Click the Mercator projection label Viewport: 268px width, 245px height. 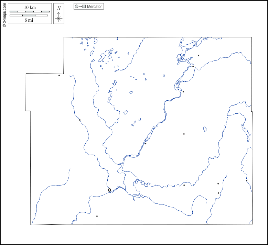(94, 7)
